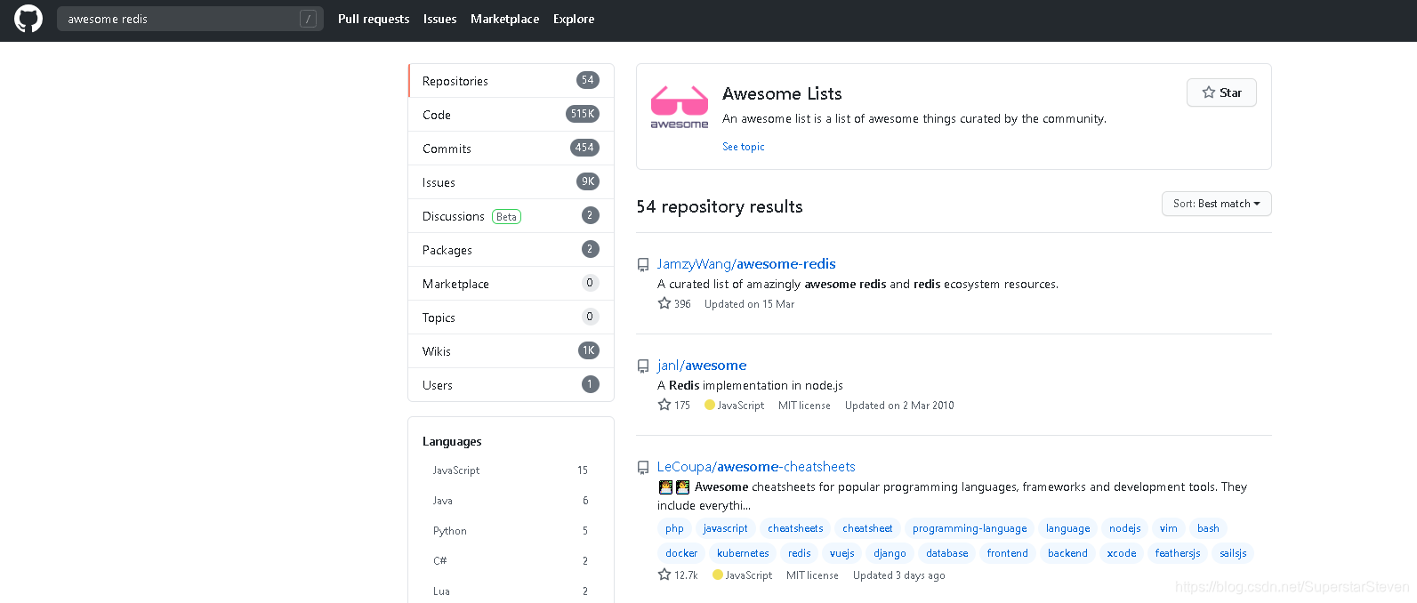This screenshot has height=603, width=1417.
Task: Open the Sort: Best match dropdown
Action: 1217,204
